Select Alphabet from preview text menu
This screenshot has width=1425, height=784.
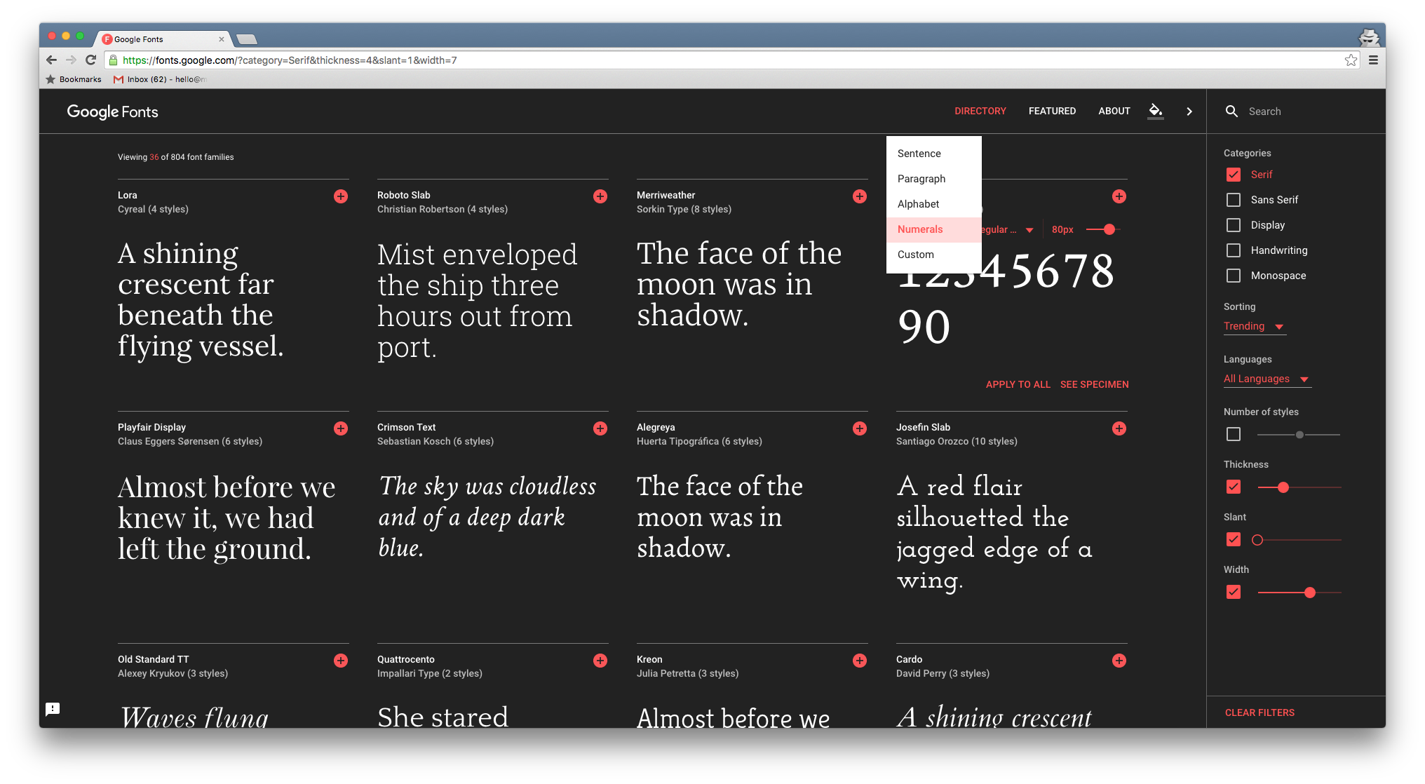pos(934,204)
